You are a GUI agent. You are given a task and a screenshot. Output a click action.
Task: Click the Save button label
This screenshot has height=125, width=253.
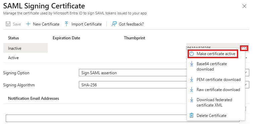(x=17, y=24)
